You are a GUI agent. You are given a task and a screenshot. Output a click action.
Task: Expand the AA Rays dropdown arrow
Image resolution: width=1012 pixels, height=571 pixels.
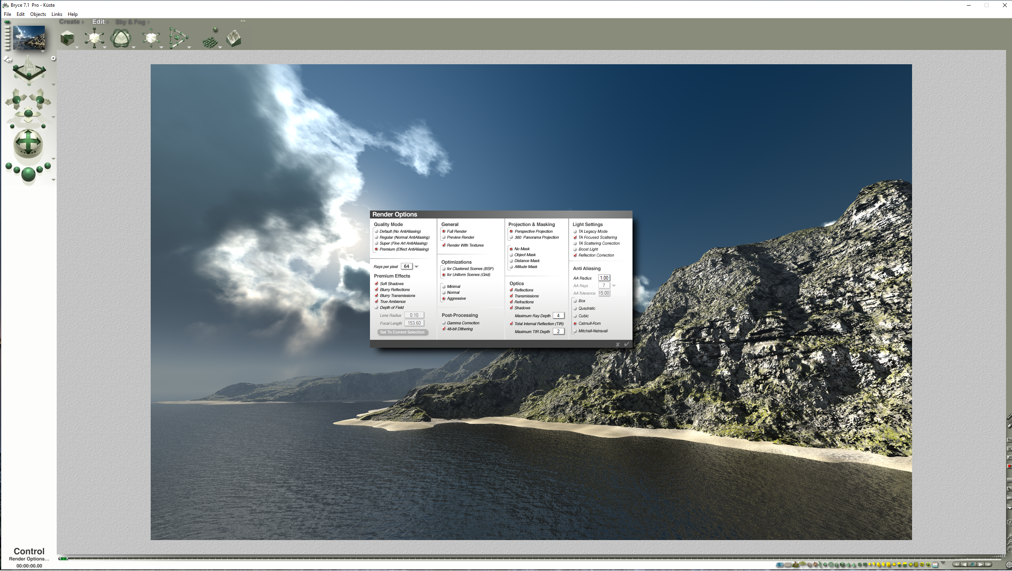[614, 286]
